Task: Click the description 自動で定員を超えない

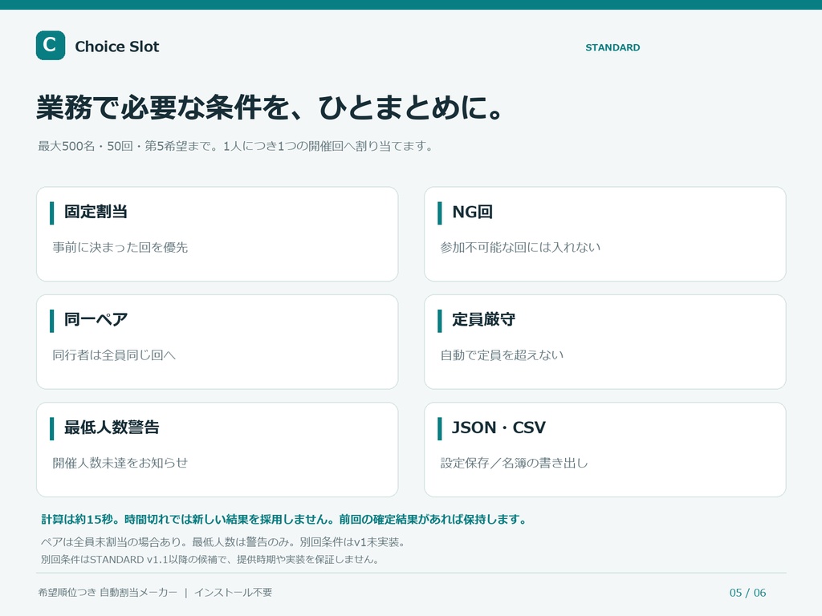Action: pyautogui.click(x=502, y=355)
